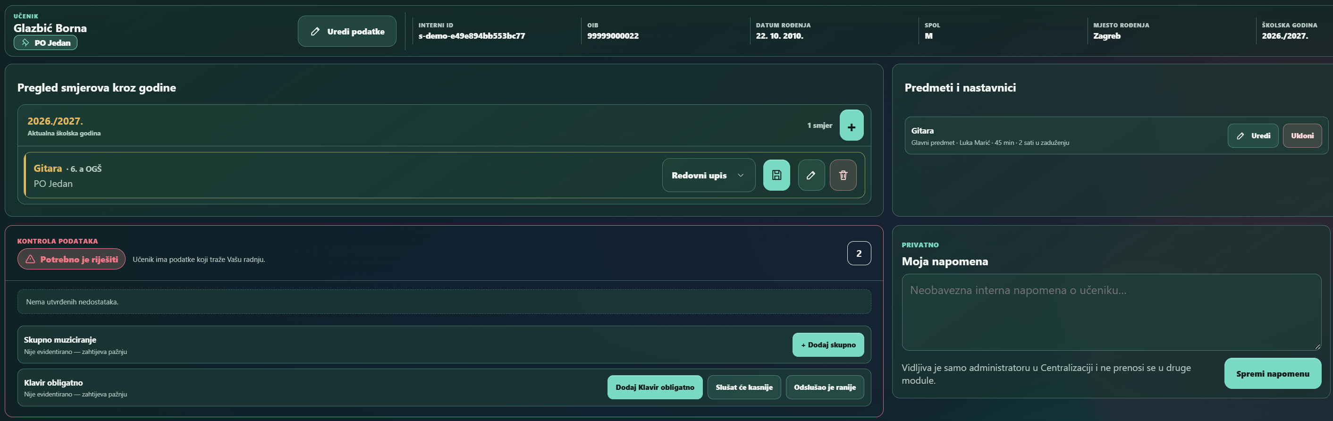Click the student name Glazbić Borna
This screenshot has width=1333, height=421.
pyautogui.click(x=50, y=28)
